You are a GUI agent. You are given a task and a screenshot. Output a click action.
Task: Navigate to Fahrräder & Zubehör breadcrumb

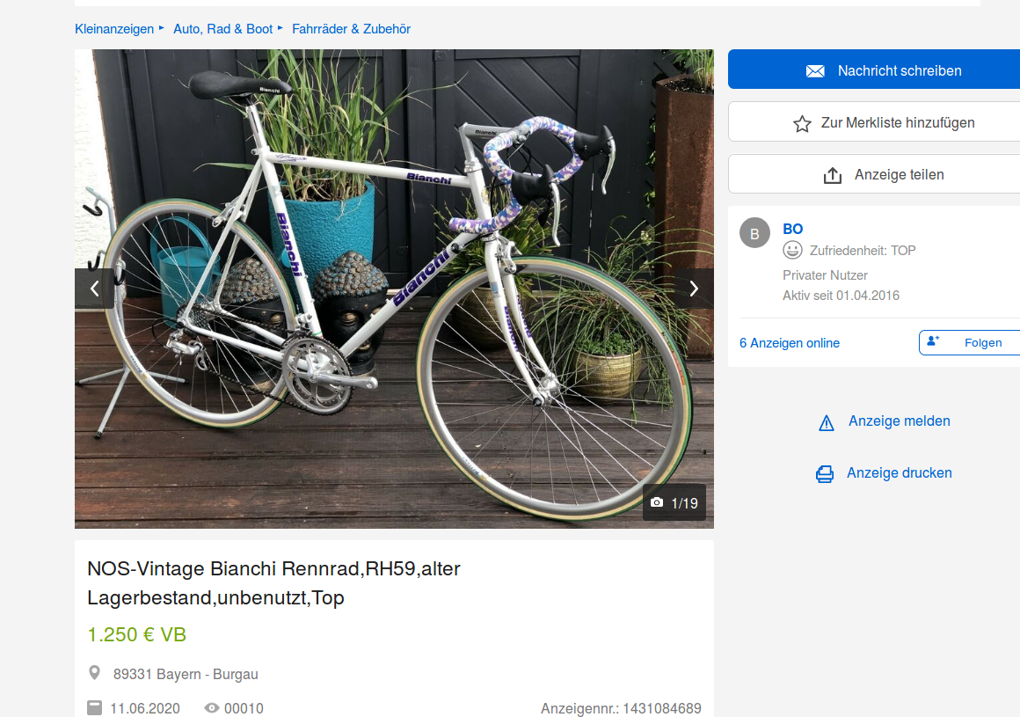(x=351, y=29)
